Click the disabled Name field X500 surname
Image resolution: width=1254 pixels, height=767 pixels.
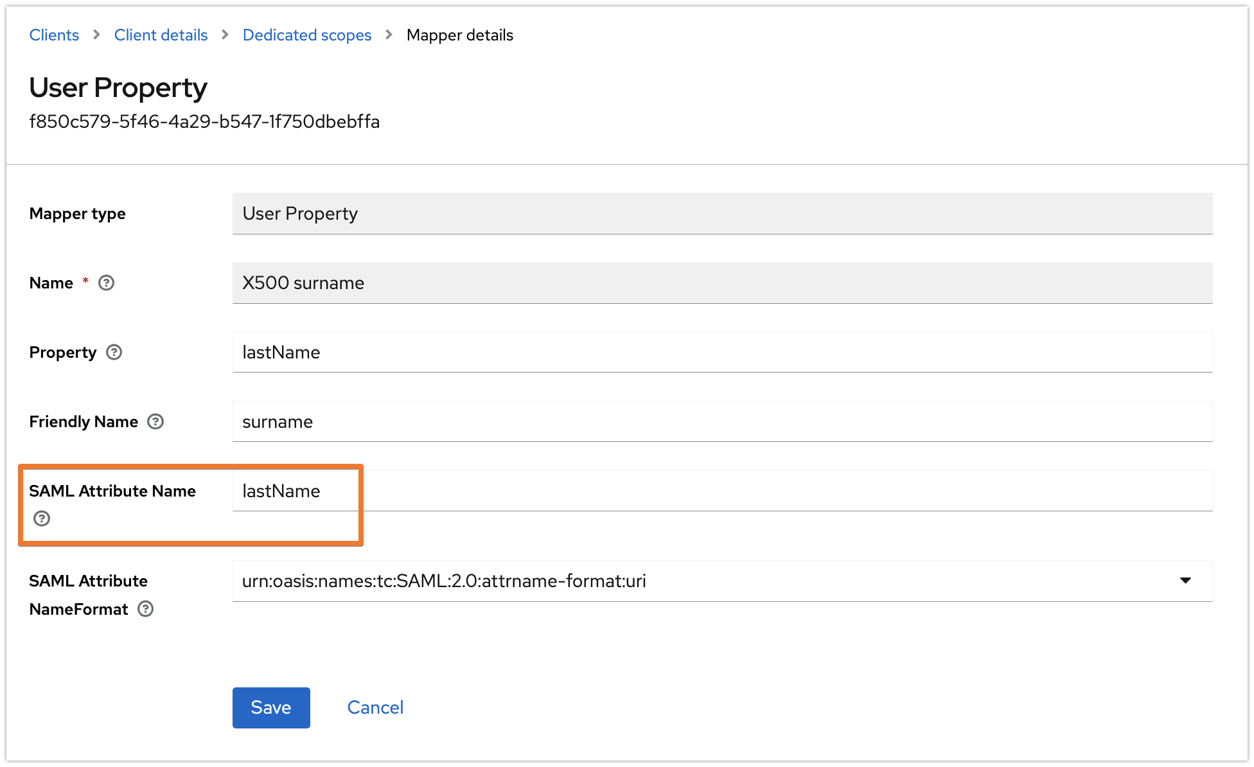click(x=722, y=283)
